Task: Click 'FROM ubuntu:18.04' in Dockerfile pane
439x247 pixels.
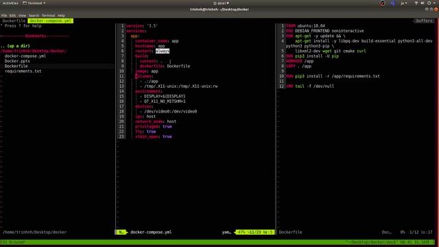Action: coord(305,26)
